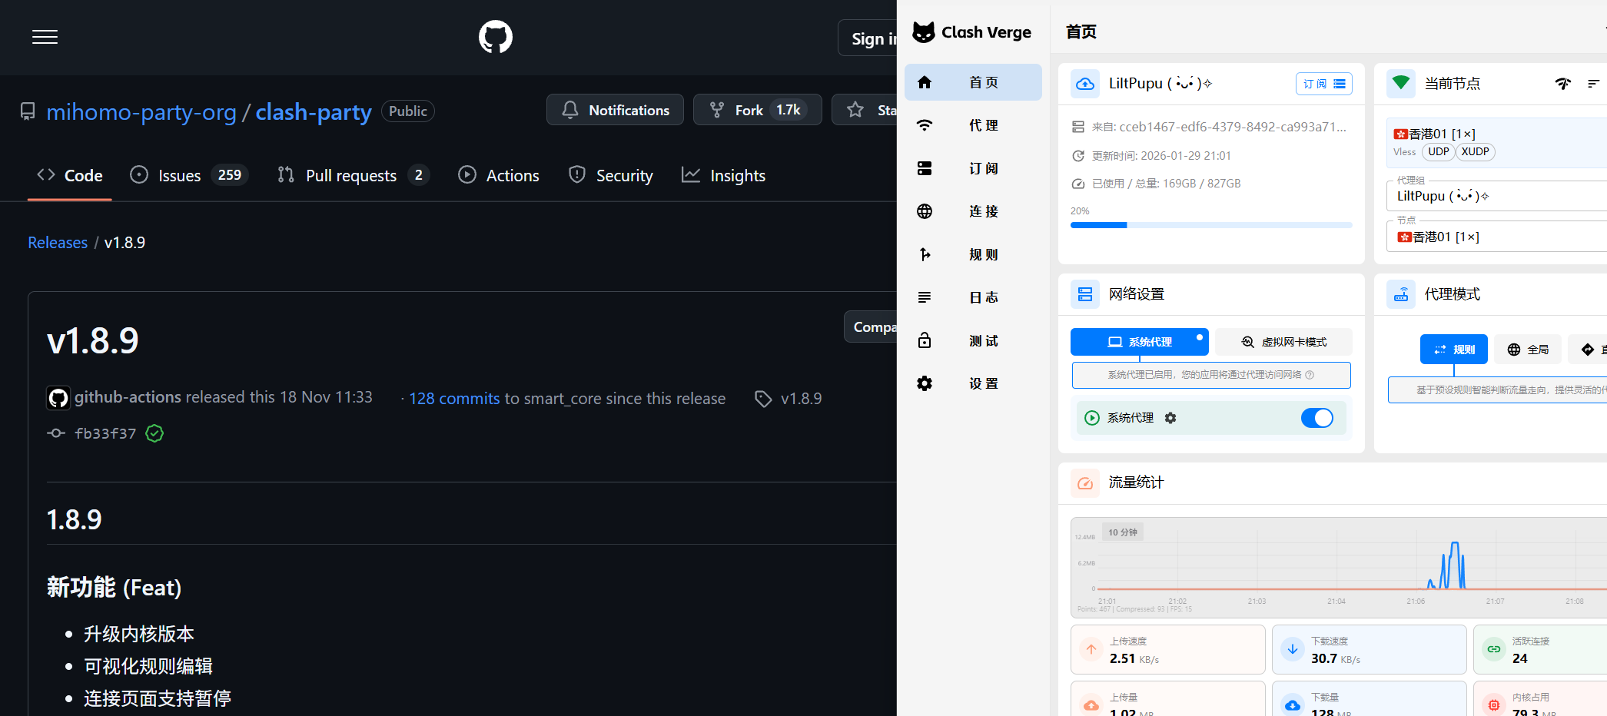The width and height of the screenshot is (1607, 716).
Task: Open the 128 commits link
Action: (x=454, y=399)
